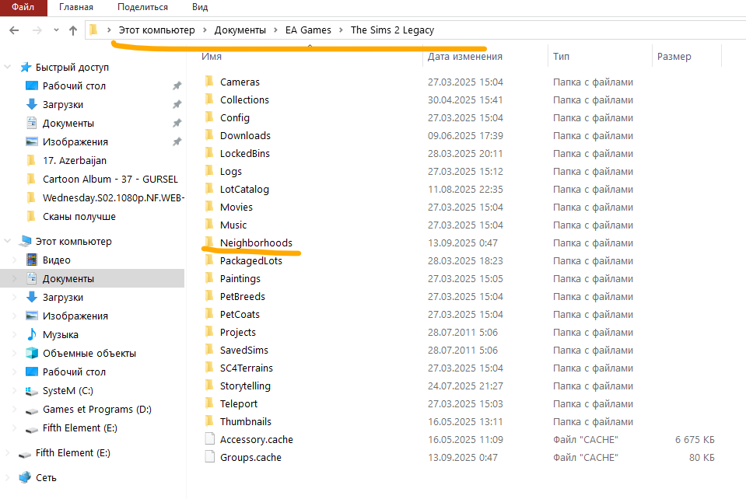Image resolution: width=746 pixels, height=499 pixels.
Task: Switch to the Вид ribbon tab
Action: coord(199,7)
